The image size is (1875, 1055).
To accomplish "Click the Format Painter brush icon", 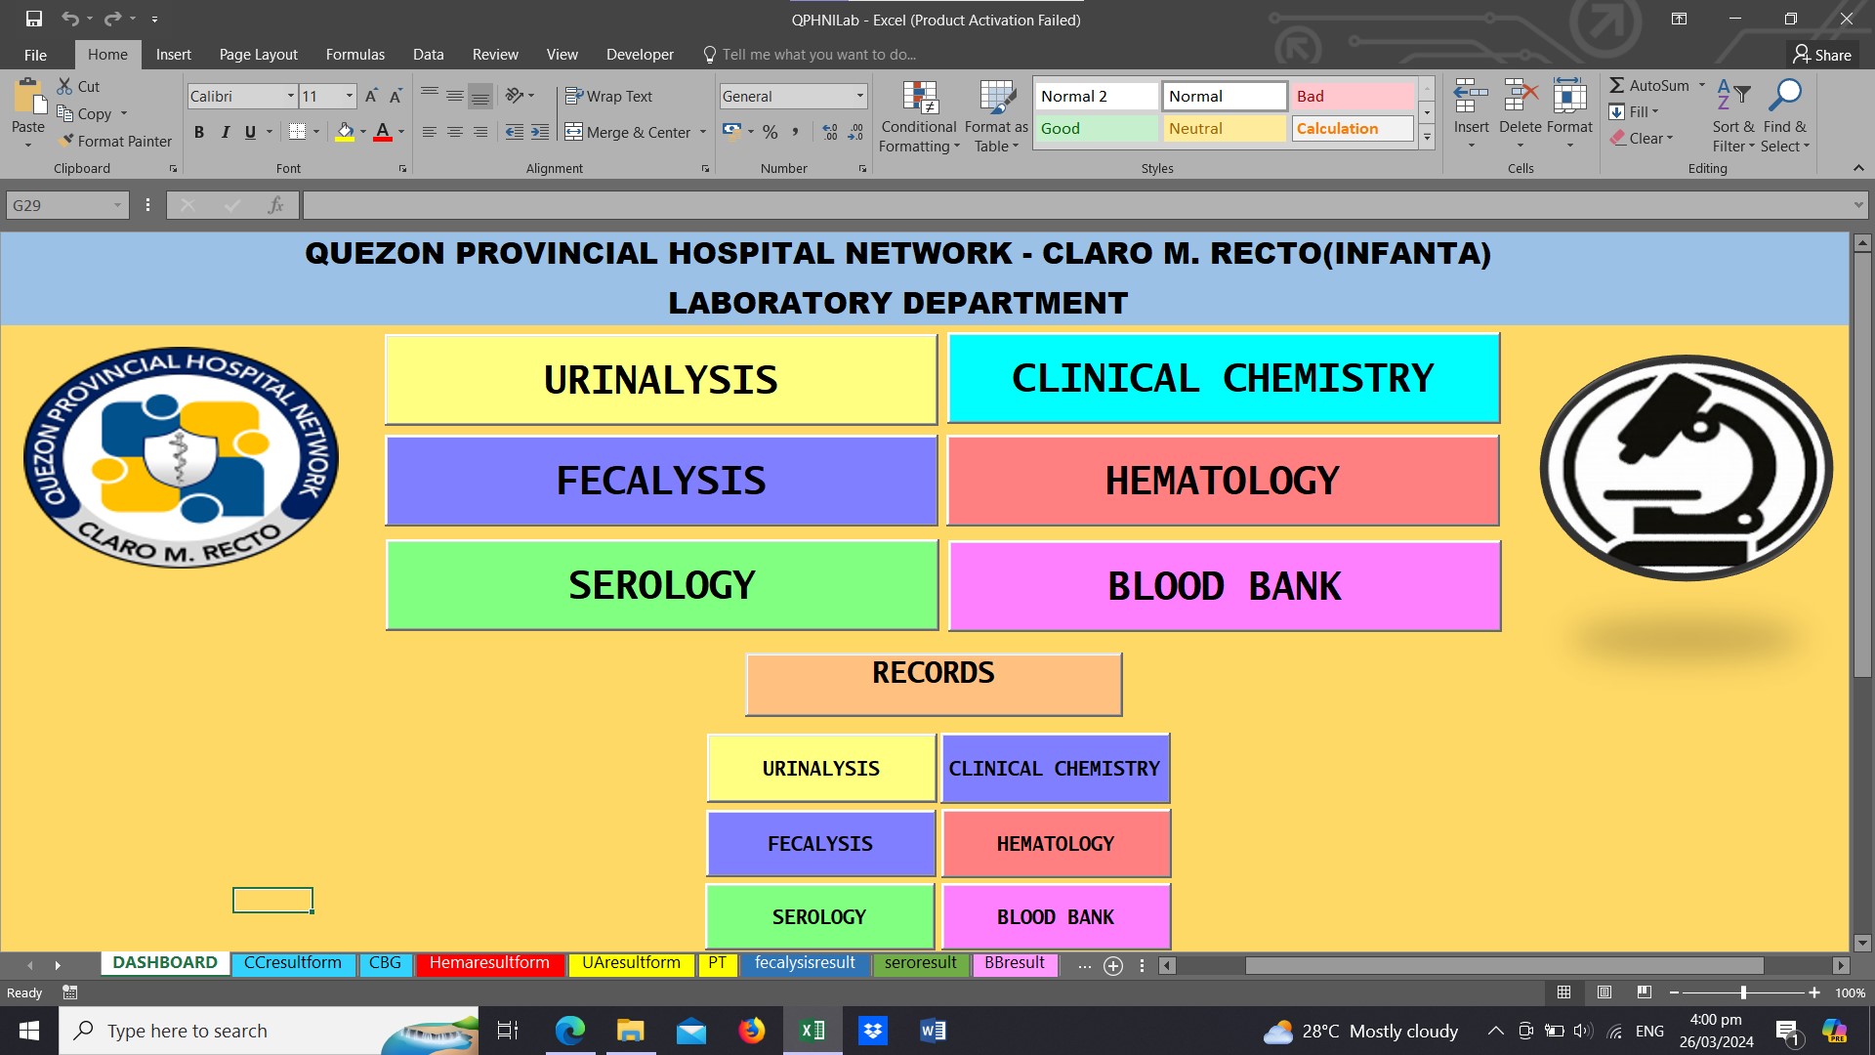I will pos(66,141).
